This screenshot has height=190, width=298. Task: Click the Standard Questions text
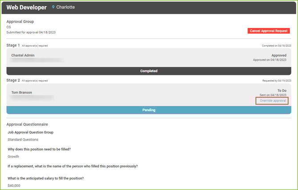pos(23,140)
